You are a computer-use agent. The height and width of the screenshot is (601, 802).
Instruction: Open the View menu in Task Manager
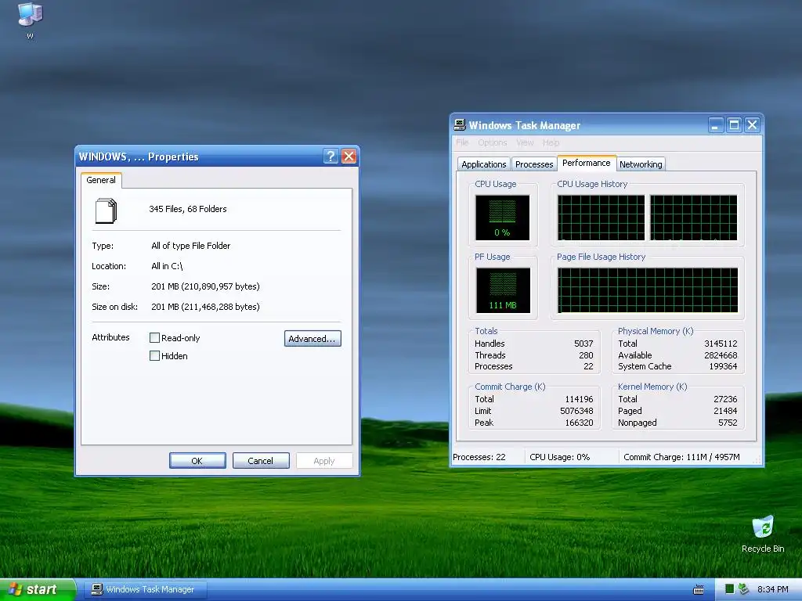coord(525,142)
